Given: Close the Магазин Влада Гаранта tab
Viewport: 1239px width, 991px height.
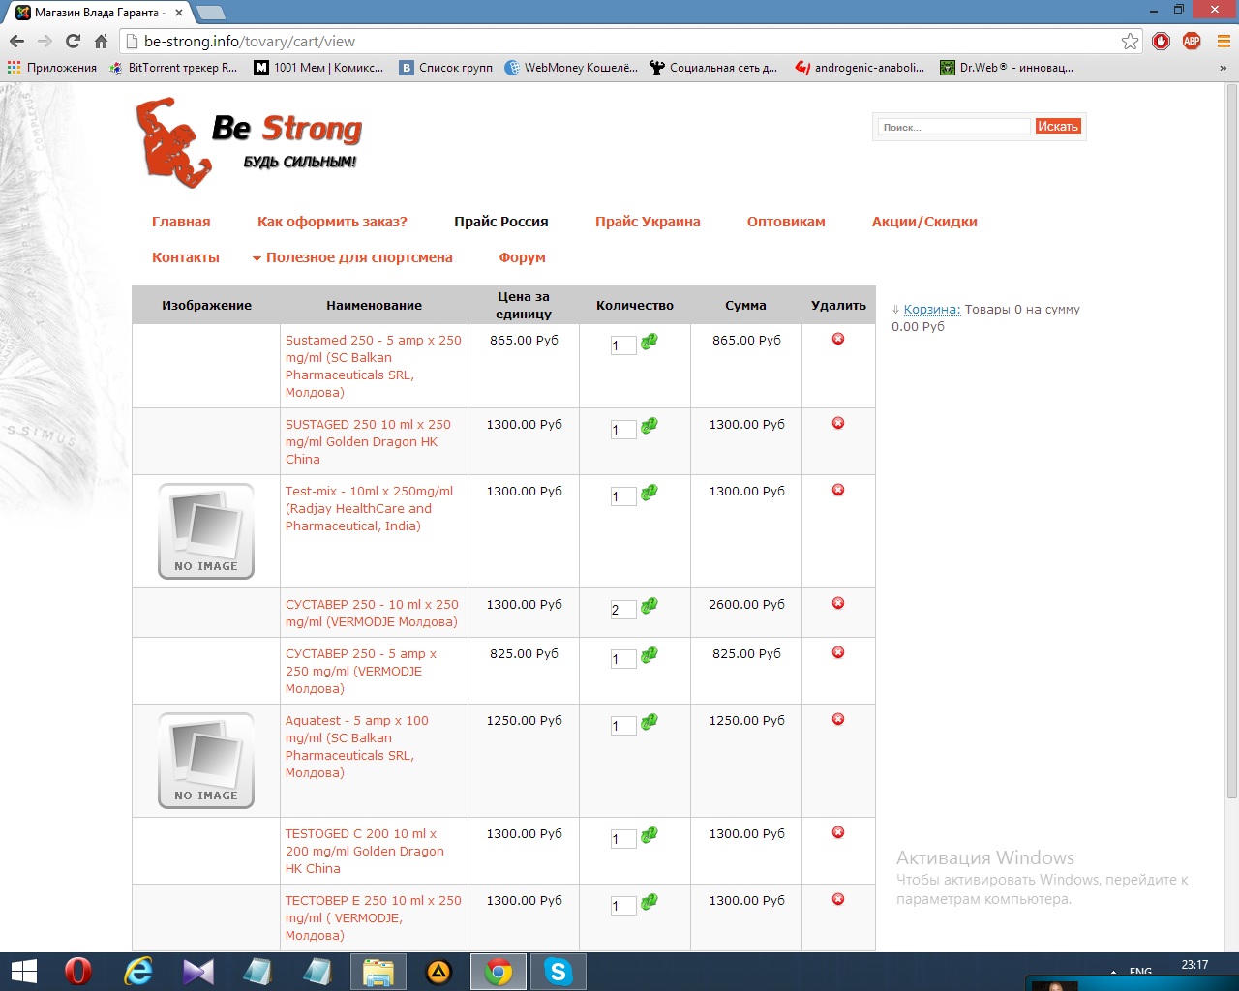Looking at the screenshot, I should click(178, 13).
